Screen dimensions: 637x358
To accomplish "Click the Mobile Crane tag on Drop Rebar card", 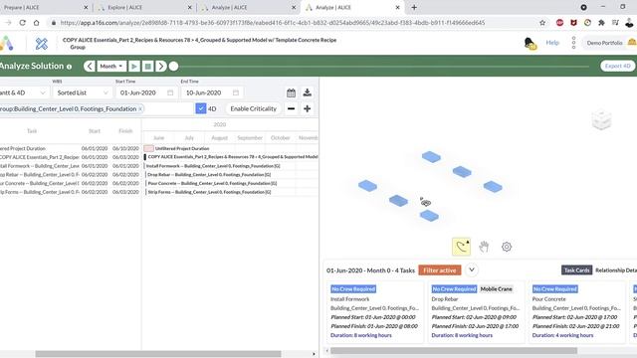I will (x=496, y=289).
